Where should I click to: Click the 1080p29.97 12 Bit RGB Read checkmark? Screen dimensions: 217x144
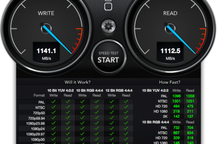[x=126, y=134]
